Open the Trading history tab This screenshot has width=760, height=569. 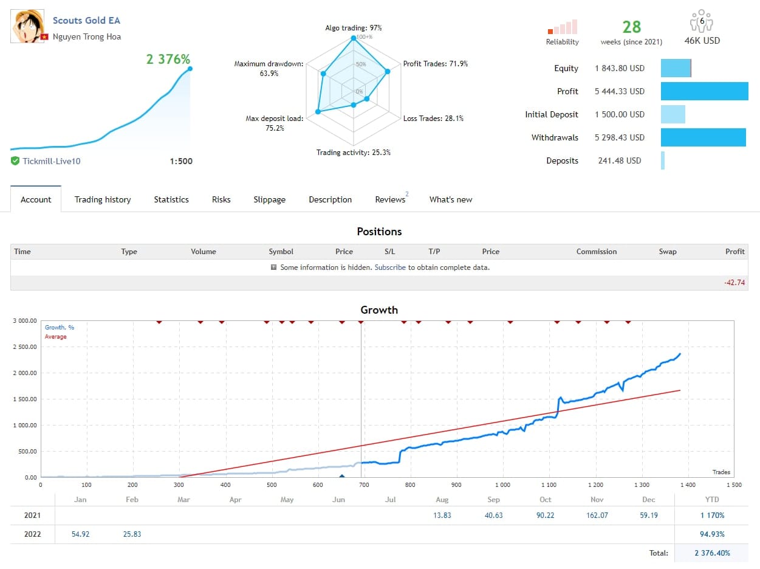coord(103,199)
